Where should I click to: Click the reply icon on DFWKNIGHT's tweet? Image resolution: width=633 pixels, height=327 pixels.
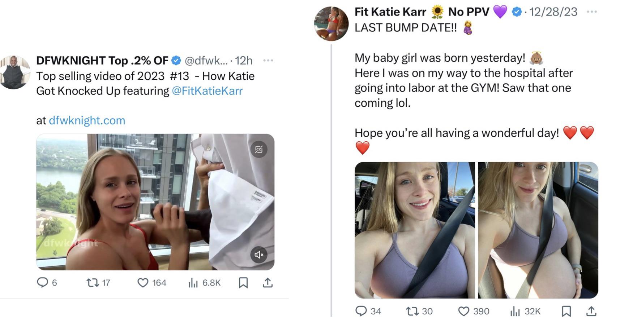43,283
